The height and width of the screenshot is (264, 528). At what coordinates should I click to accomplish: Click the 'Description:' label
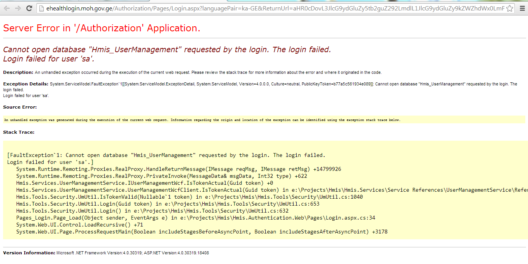coord(18,72)
